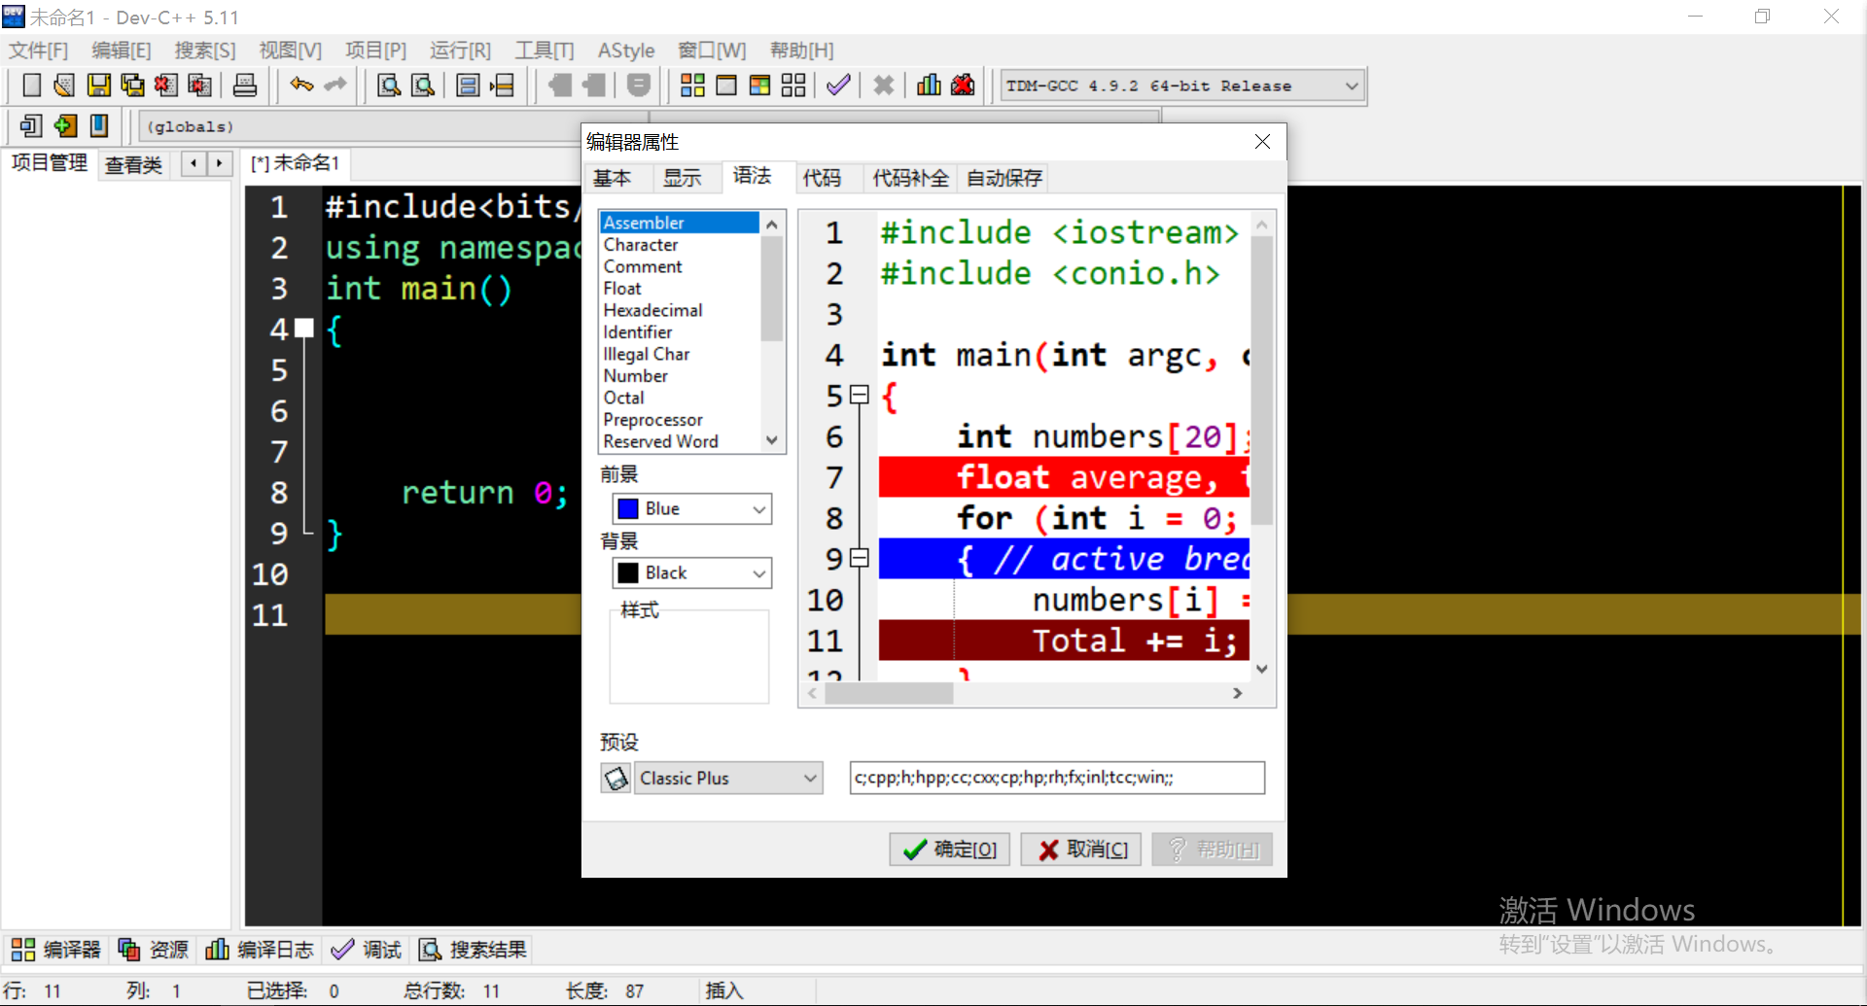
Task: Click the syntax list scroll-up arrow
Action: [772, 225]
